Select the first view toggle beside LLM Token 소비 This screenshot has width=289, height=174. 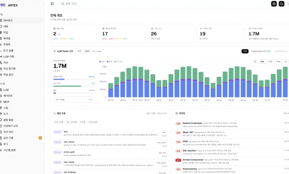click(x=79, y=51)
